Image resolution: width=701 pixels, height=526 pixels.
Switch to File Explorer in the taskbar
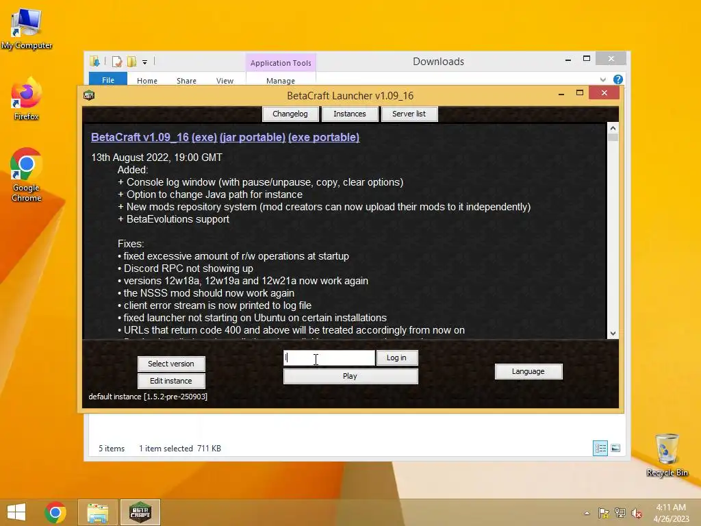(98, 512)
